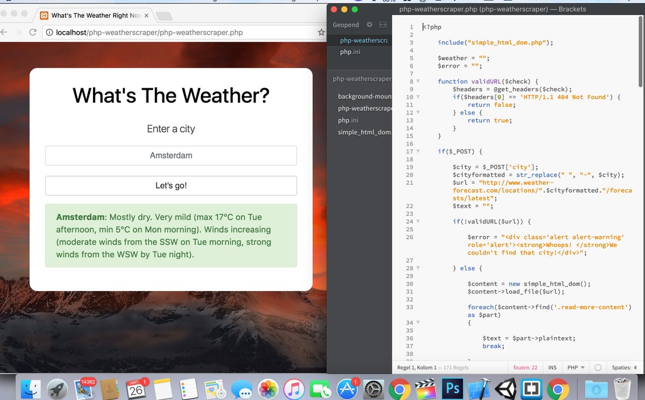The width and height of the screenshot is (645, 400).
Task: Open Messages from the Dock
Action: click(242, 389)
